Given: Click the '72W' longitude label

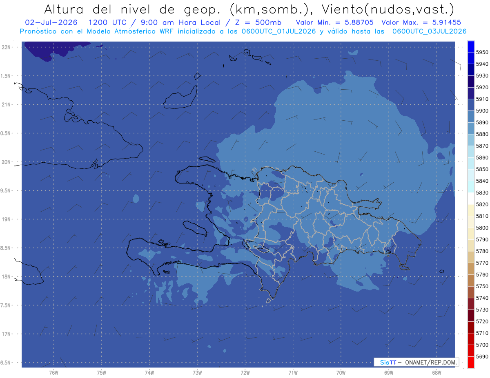Looking at the screenshot, I should (245, 372).
